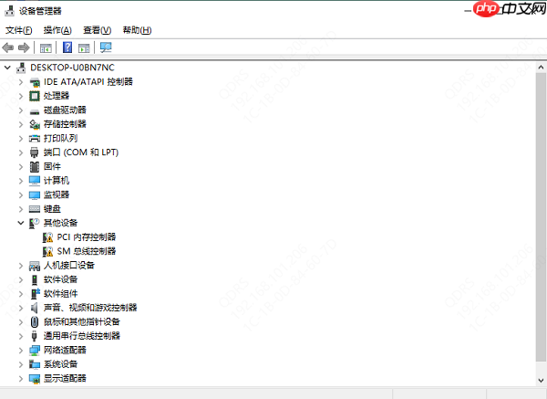Open the 帮助(H) menu
The height and width of the screenshot is (399, 547).
[x=137, y=30]
